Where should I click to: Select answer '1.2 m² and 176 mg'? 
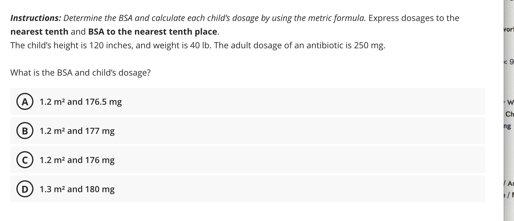point(77,160)
